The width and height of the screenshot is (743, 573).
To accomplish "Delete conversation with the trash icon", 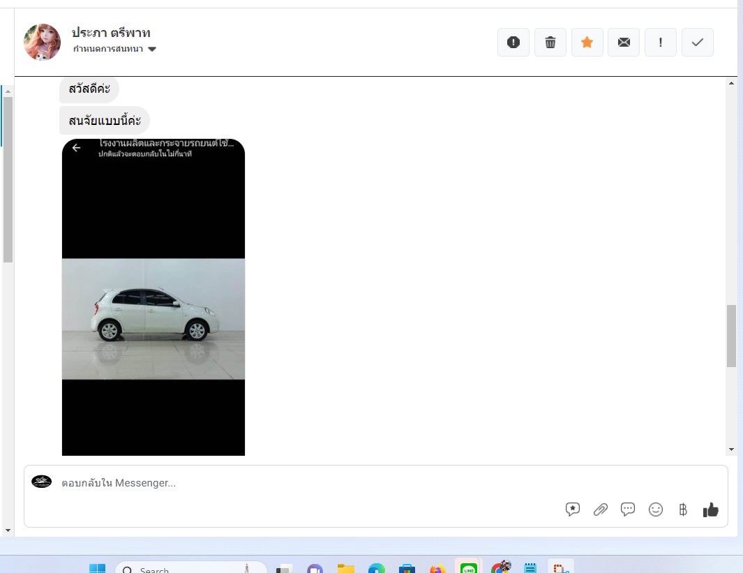I will tap(550, 42).
